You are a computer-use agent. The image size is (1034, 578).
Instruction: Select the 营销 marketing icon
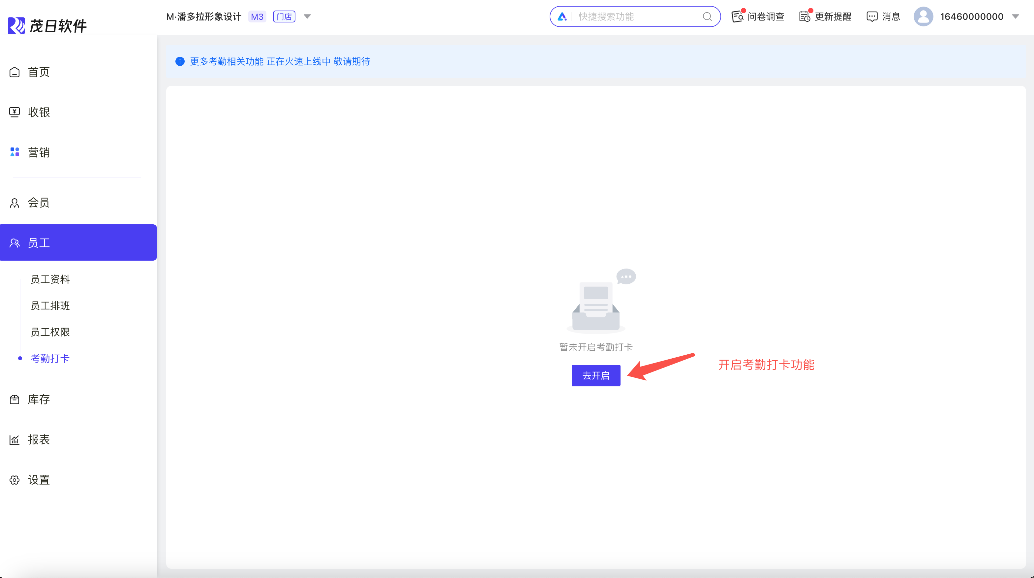tap(15, 152)
